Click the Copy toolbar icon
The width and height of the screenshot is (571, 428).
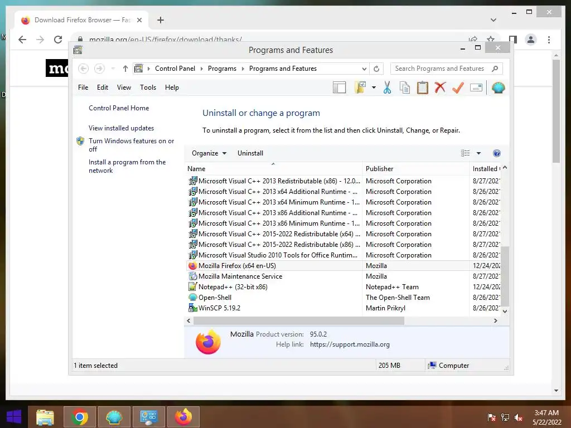tap(405, 87)
